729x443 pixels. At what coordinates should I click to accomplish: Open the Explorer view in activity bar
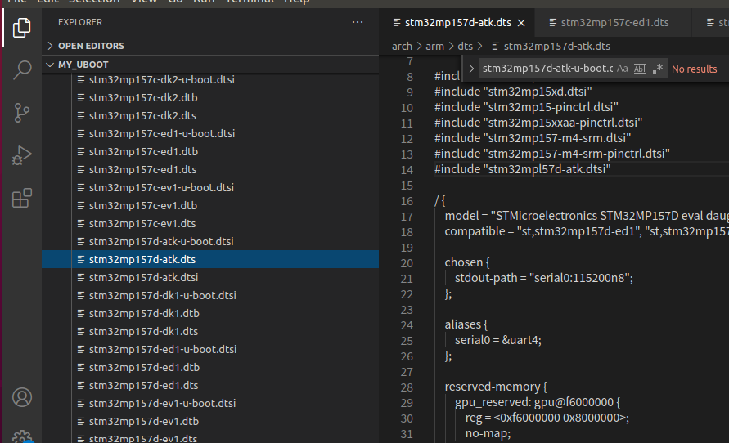tap(21, 28)
